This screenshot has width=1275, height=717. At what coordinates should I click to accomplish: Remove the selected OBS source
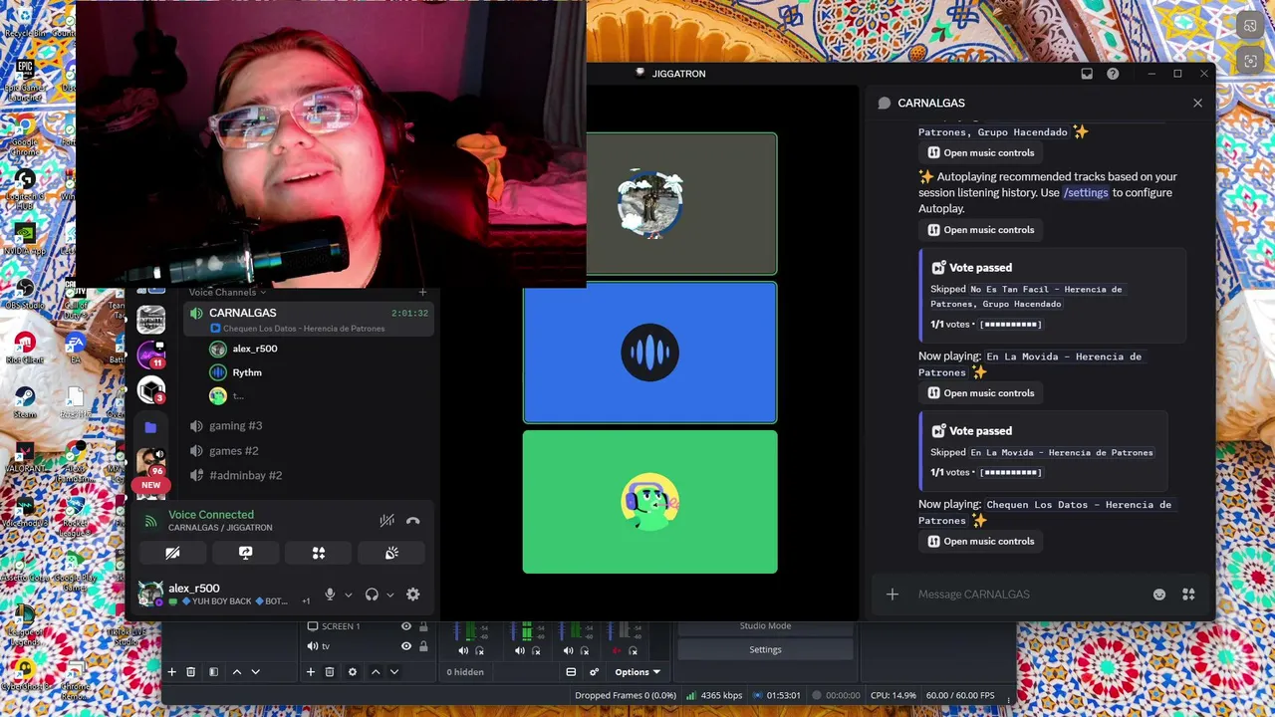330,672
